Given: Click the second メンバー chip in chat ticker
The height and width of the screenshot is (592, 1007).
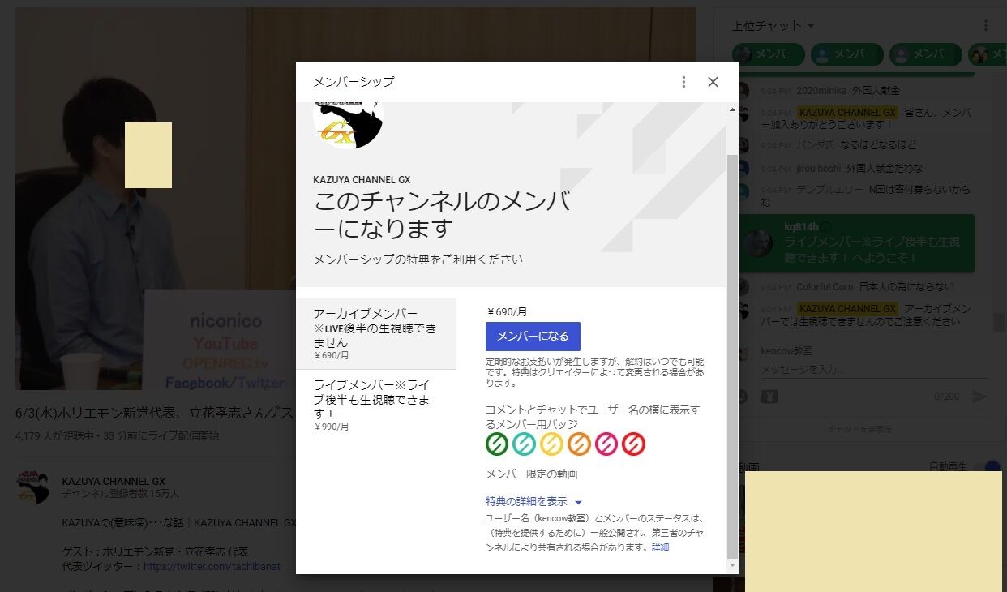Looking at the screenshot, I should 847,54.
